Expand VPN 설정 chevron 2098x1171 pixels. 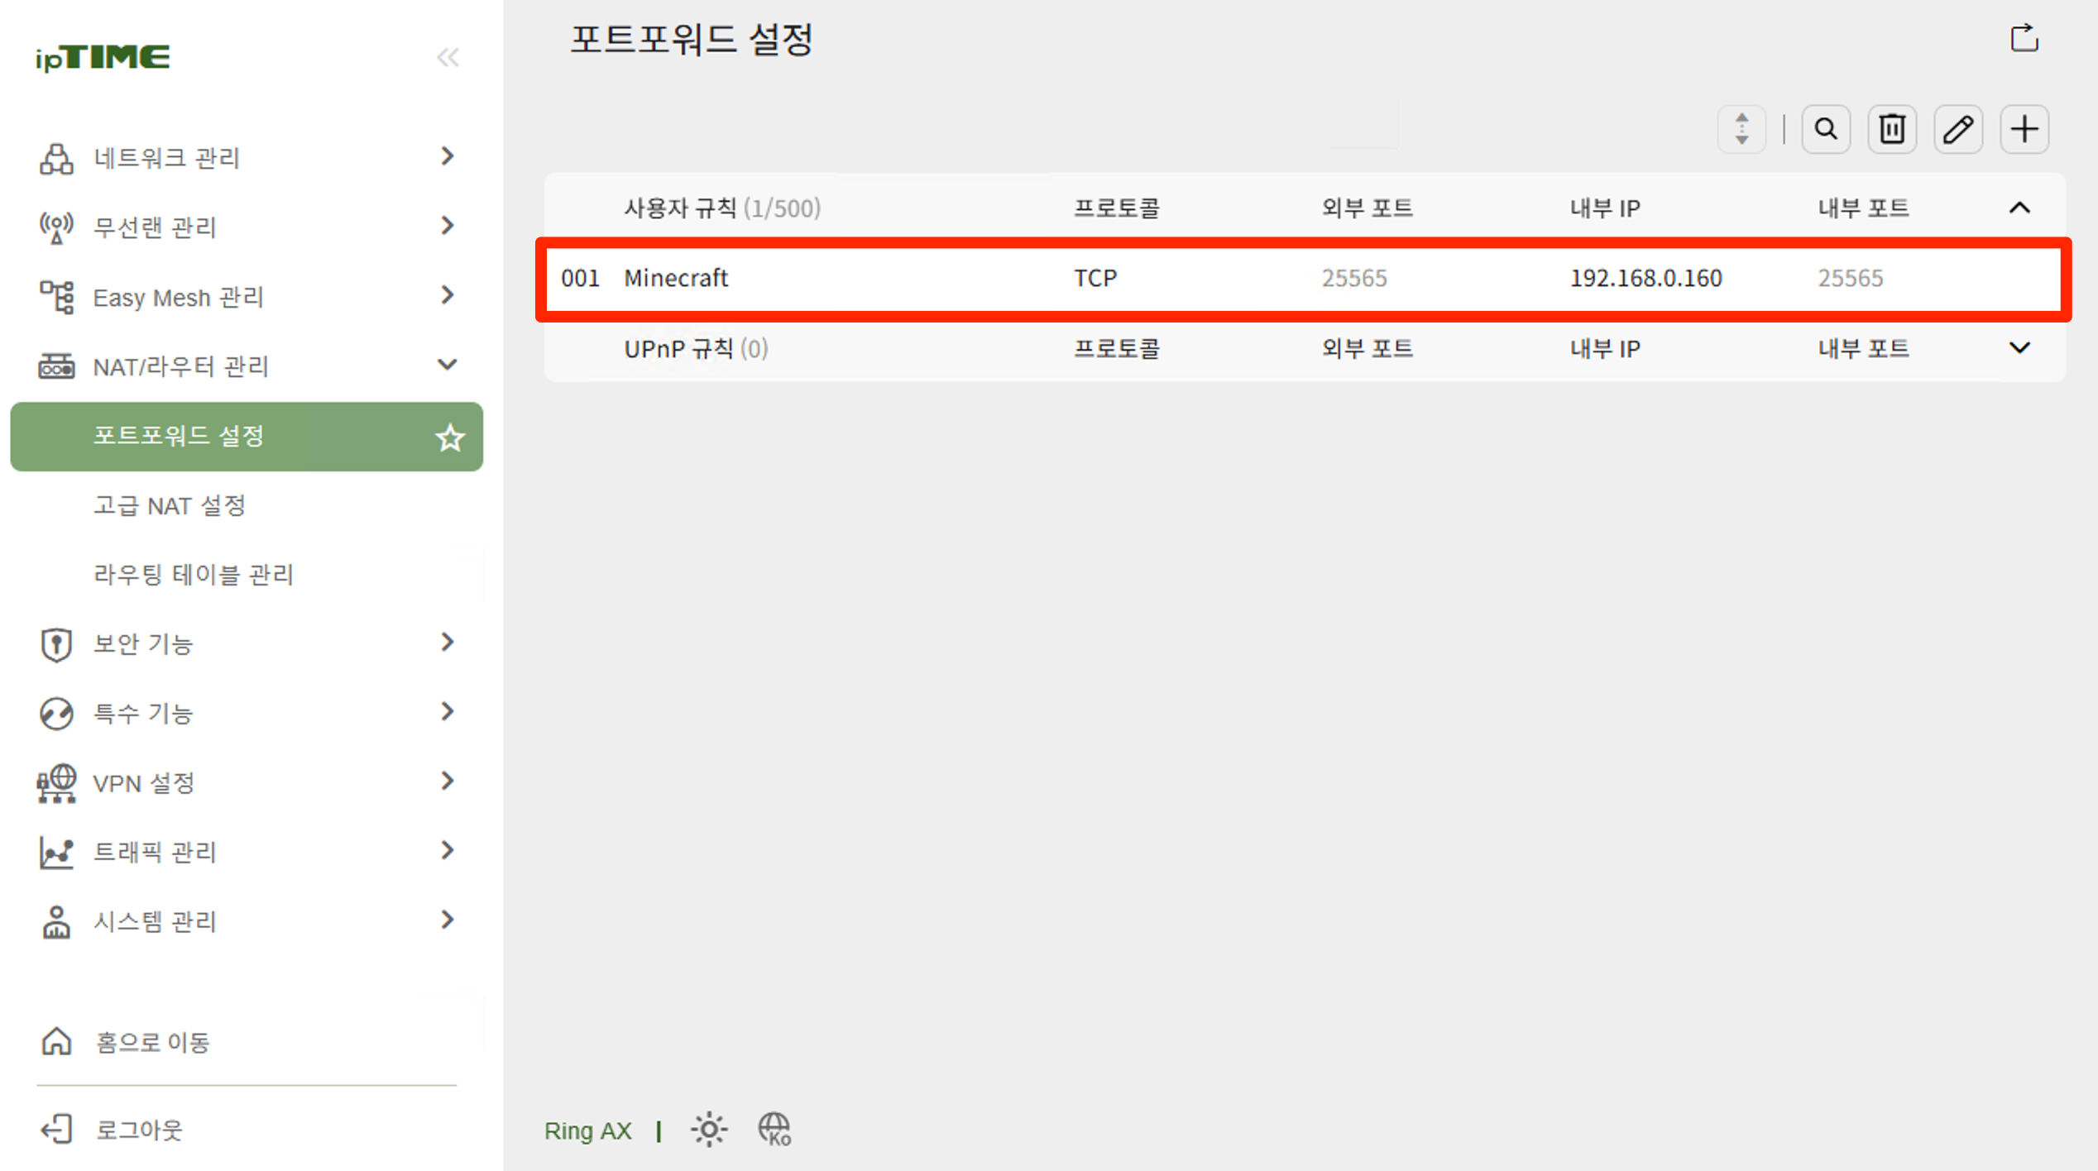(x=448, y=781)
